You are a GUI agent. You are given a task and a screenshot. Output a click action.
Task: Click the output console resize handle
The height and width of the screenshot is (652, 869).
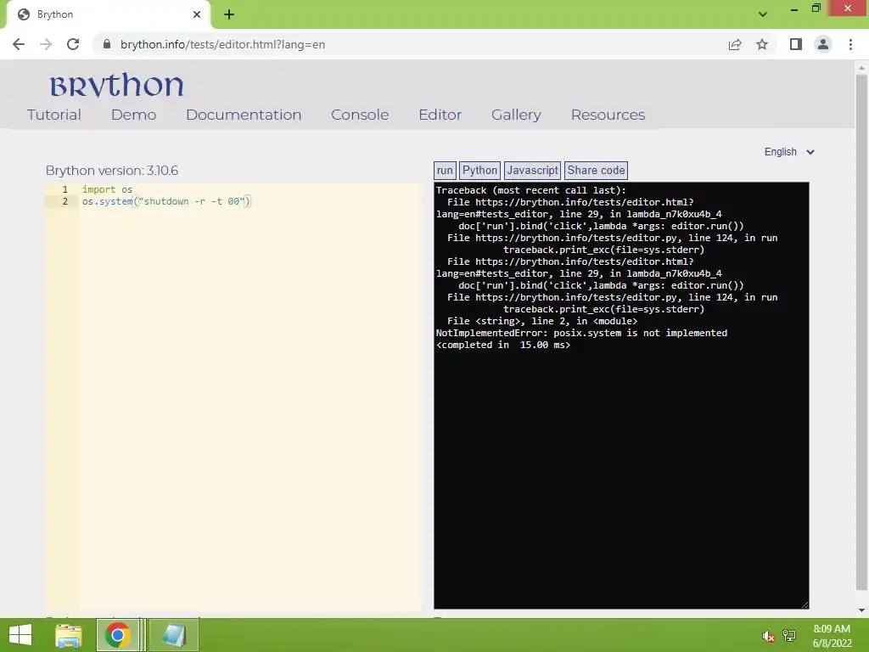click(x=805, y=604)
